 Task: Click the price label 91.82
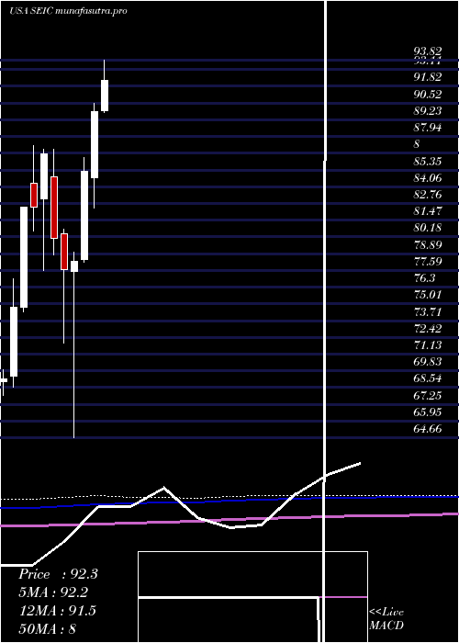[428, 77]
